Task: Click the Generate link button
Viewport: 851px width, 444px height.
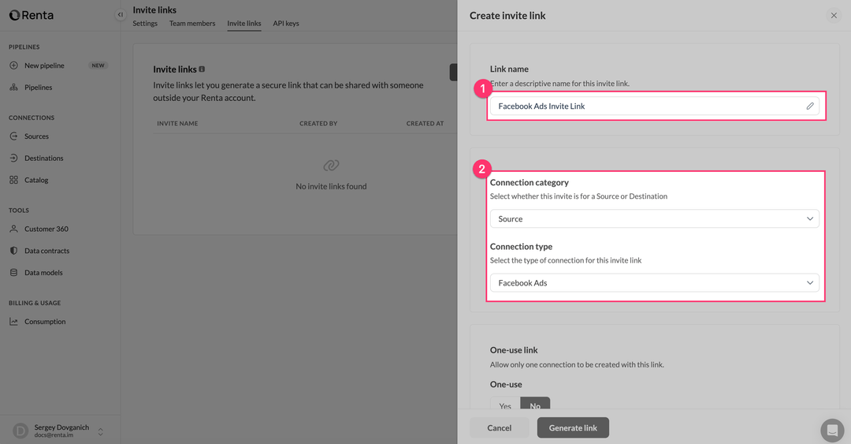Action: pos(573,427)
